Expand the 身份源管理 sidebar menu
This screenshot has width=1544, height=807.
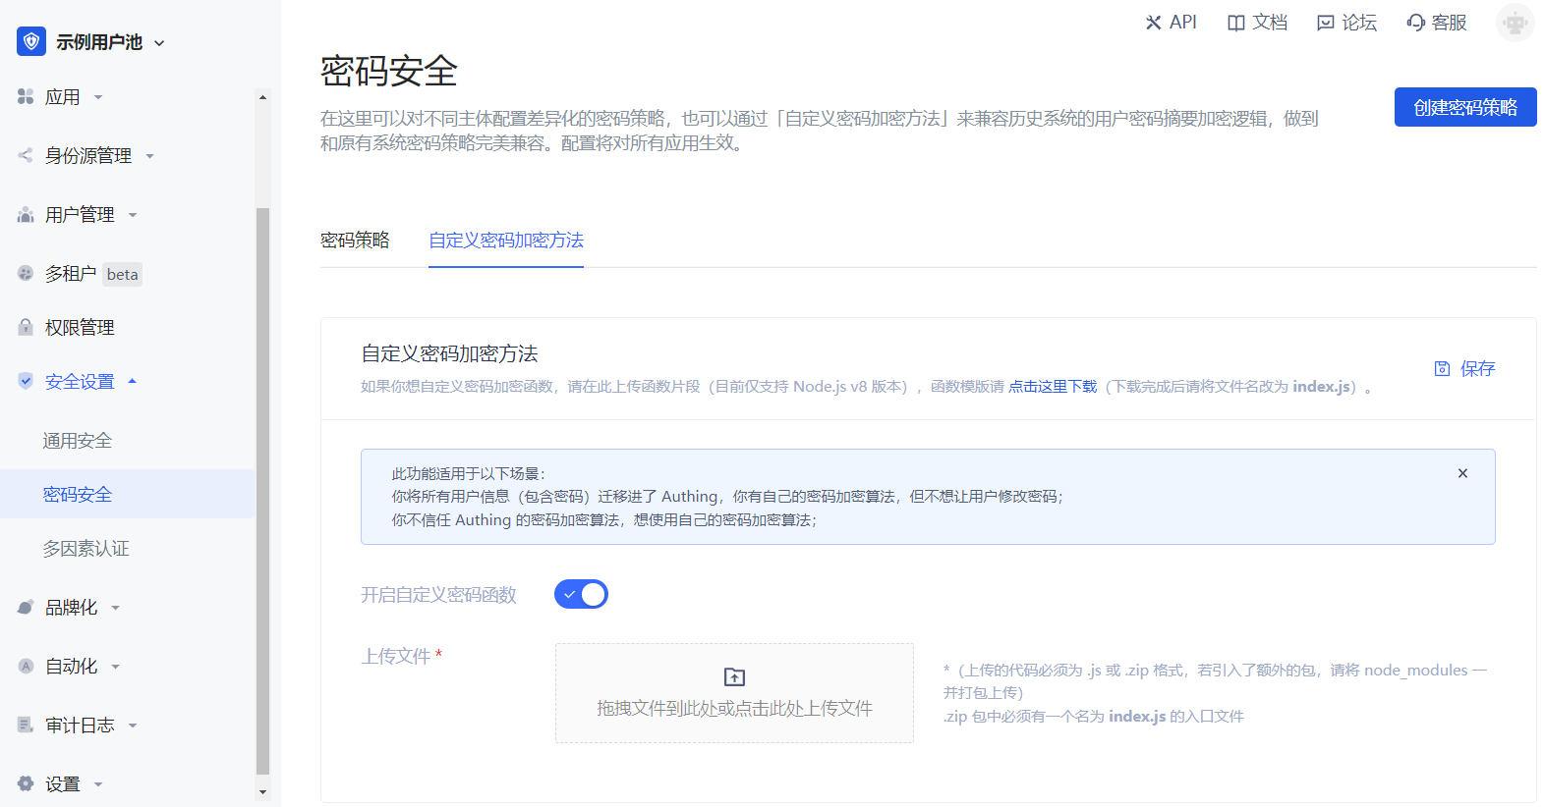tap(88, 156)
